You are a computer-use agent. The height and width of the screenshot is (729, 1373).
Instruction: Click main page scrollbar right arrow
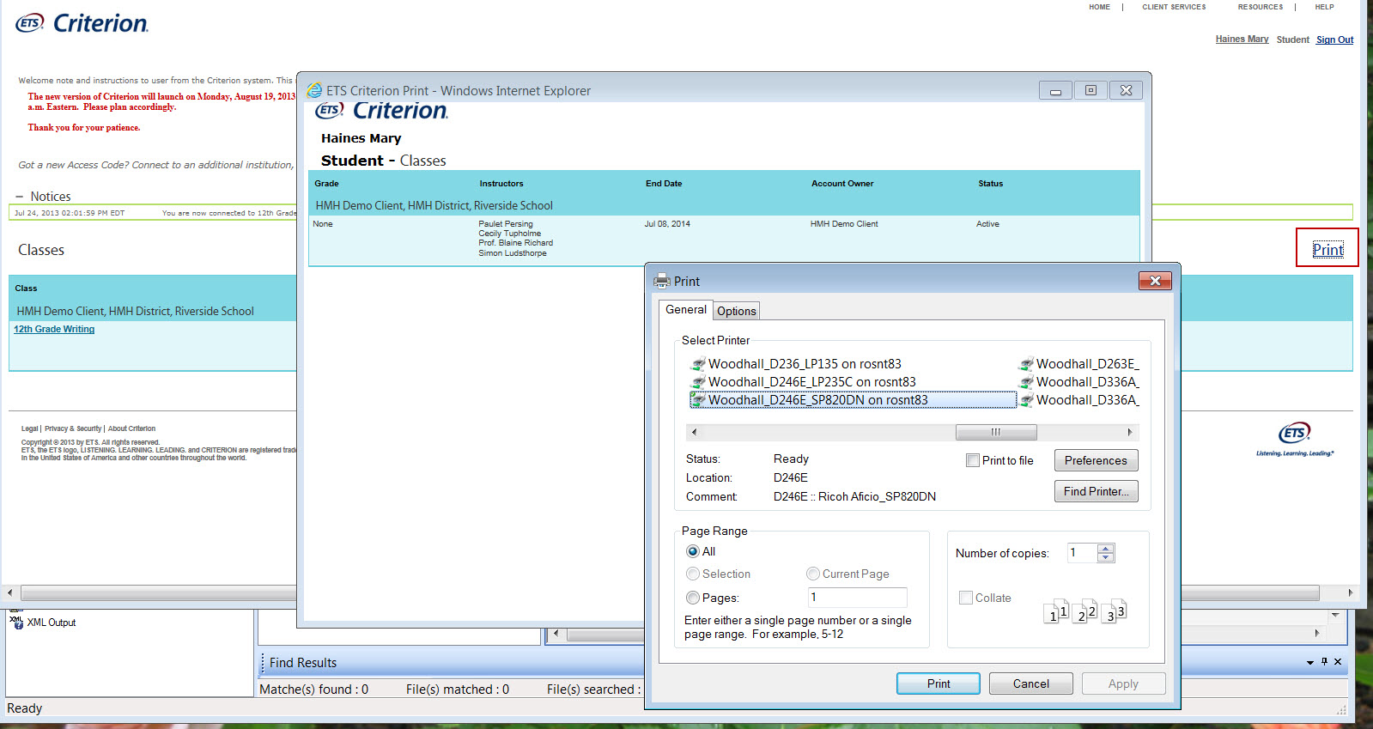click(x=1350, y=592)
